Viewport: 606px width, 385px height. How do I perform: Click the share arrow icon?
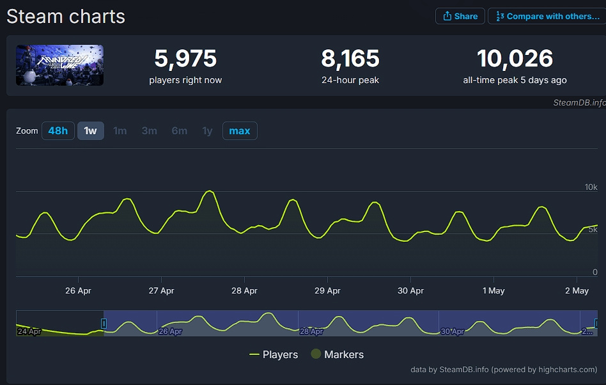(x=447, y=16)
